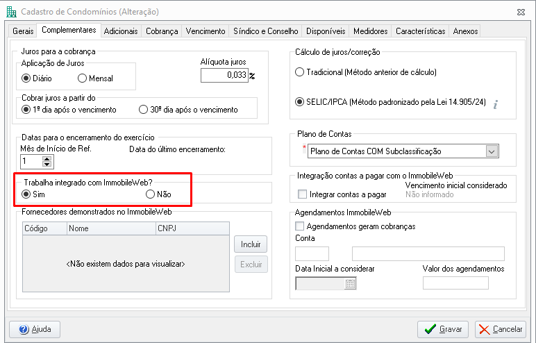The image size is (536, 343).
Task: Click the Cancelar button
Action: click(501, 329)
